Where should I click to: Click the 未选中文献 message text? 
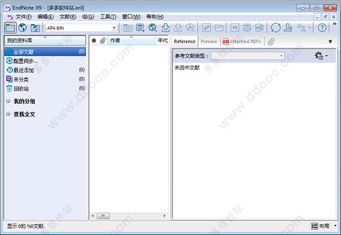(187, 68)
